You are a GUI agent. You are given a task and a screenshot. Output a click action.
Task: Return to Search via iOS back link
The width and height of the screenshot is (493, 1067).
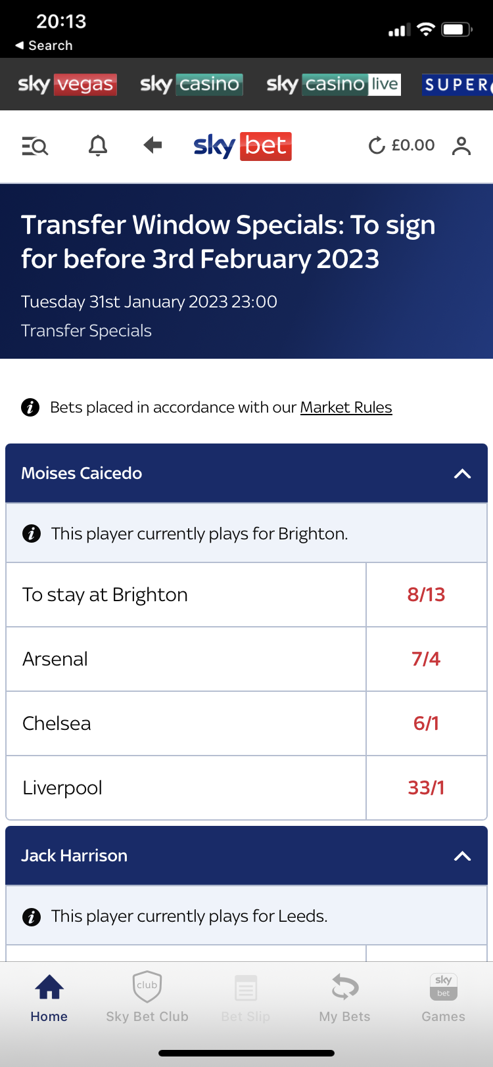(x=44, y=45)
